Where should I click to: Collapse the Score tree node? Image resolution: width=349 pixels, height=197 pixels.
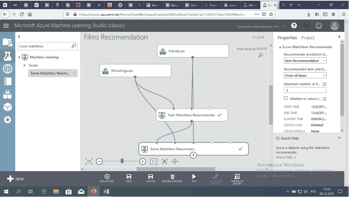click(24, 65)
